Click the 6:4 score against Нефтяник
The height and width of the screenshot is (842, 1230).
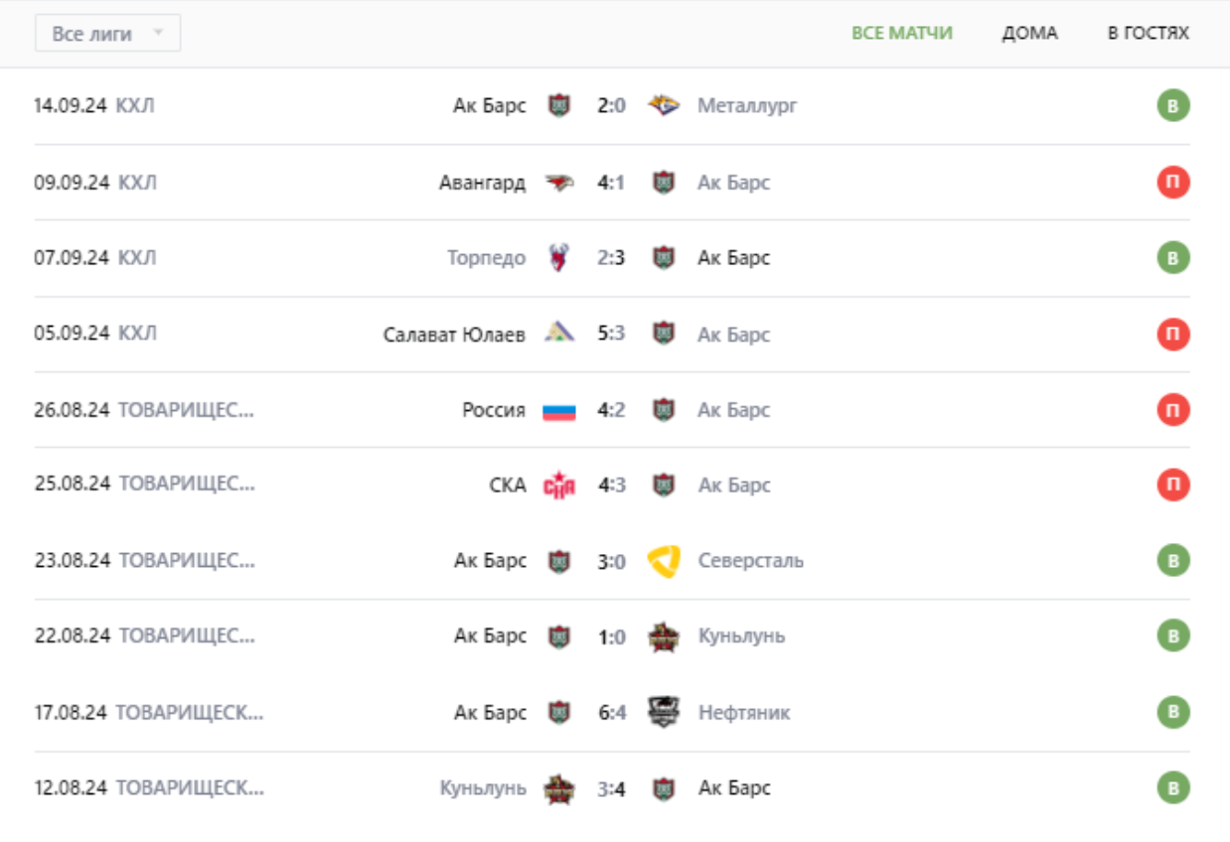pyautogui.click(x=611, y=712)
